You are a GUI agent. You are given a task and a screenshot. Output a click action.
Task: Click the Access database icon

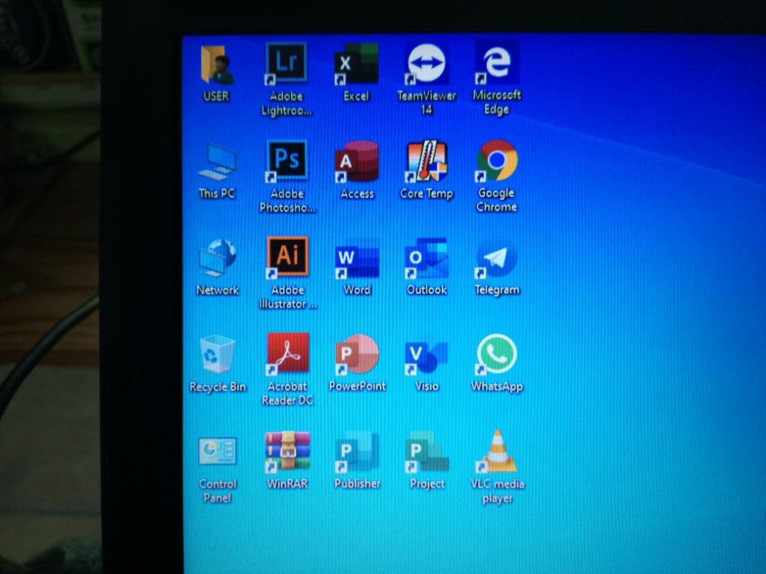tap(357, 161)
